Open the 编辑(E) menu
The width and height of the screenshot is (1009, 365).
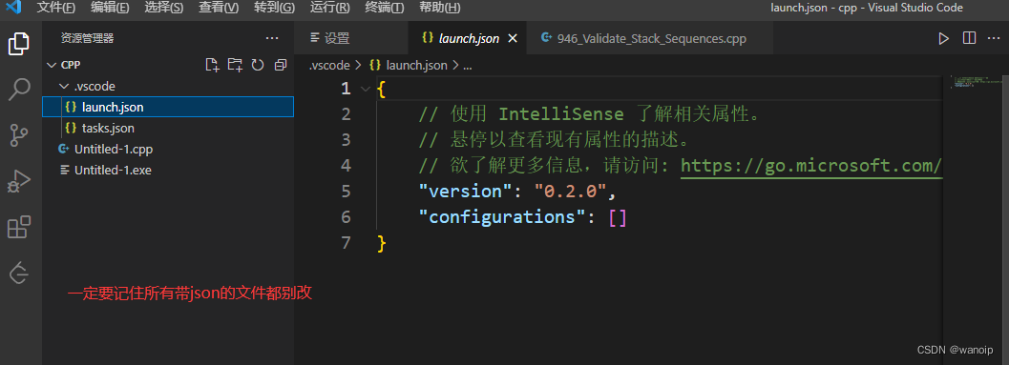point(110,8)
